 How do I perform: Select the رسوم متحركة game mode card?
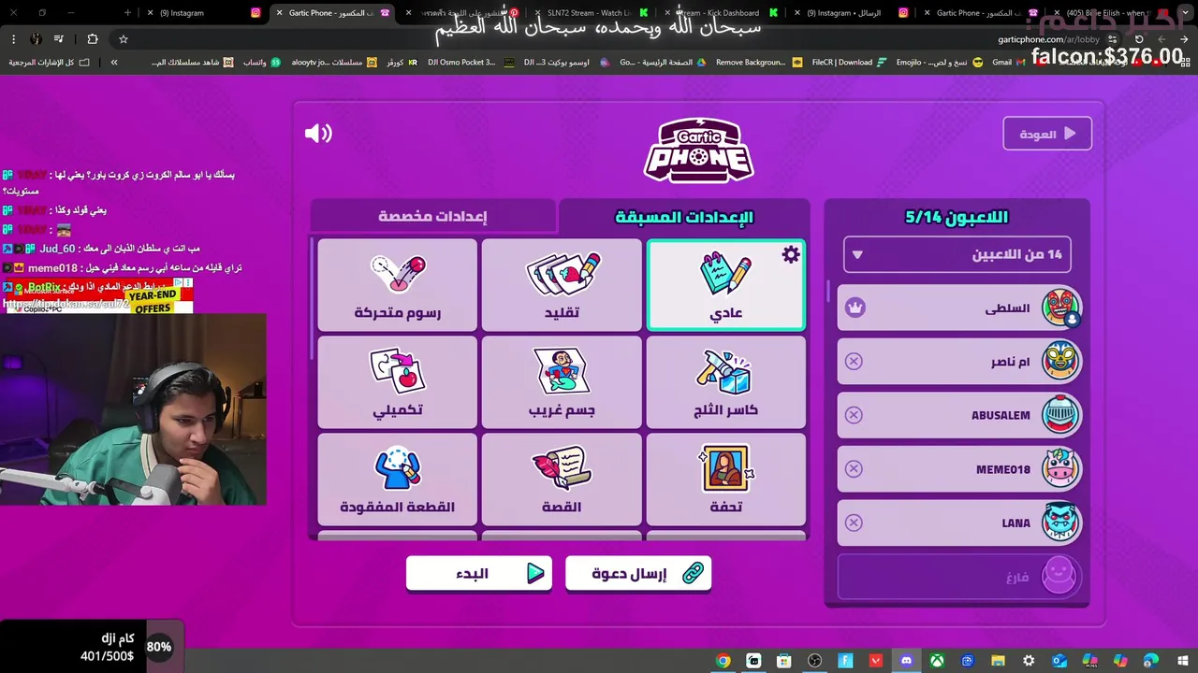(398, 285)
